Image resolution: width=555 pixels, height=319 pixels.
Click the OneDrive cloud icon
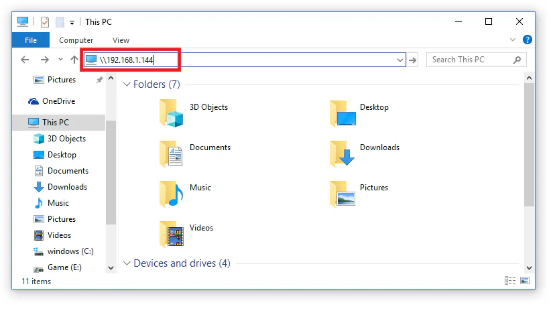coord(34,102)
